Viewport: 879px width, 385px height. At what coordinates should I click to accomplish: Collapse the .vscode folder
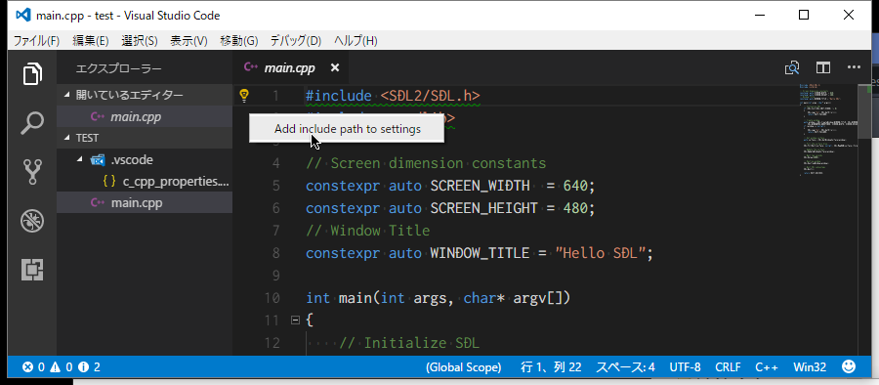pos(80,160)
